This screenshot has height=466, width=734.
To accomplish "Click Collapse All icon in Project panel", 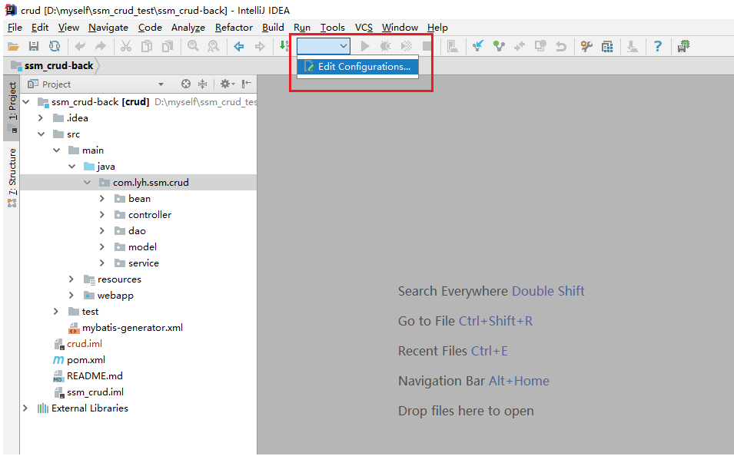I will tap(202, 84).
